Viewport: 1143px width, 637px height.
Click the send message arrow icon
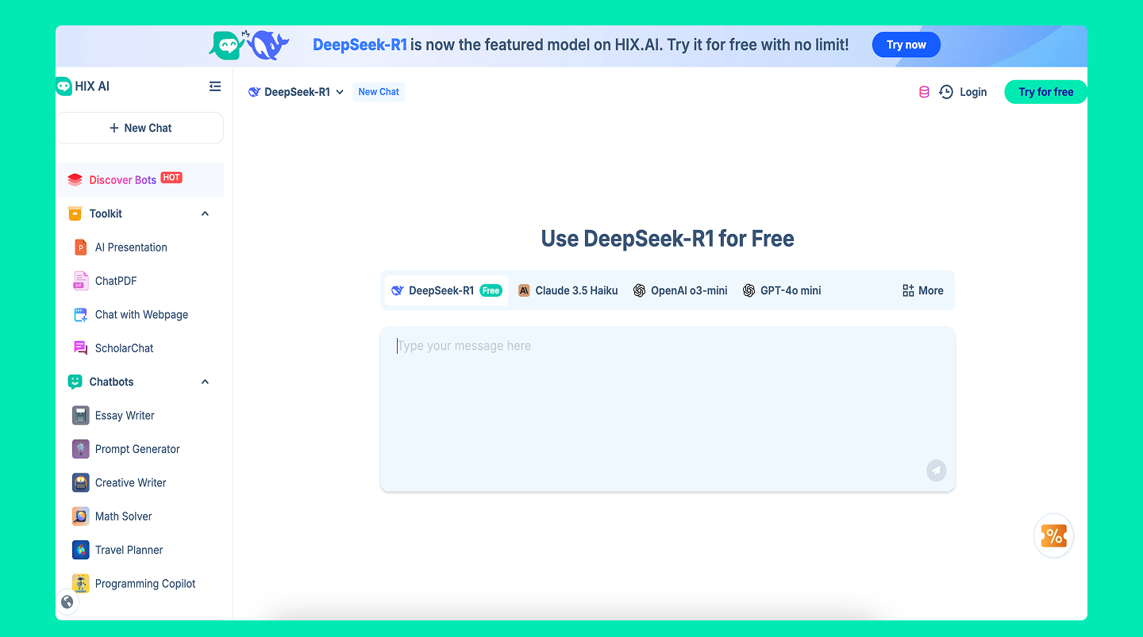click(937, 470)
